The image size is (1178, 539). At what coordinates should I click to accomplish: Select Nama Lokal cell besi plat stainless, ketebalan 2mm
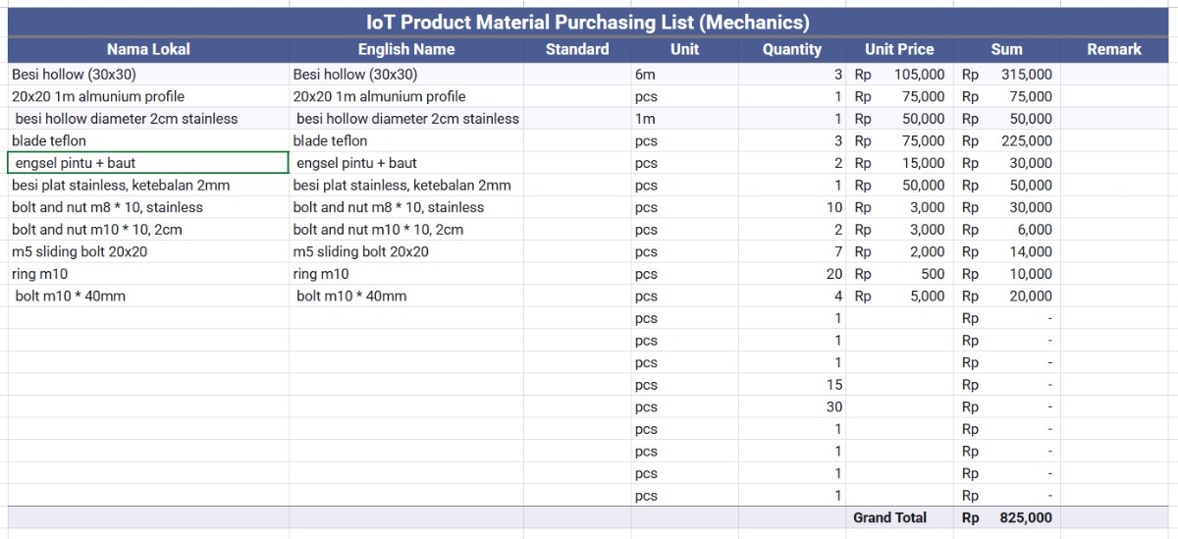[148, 186]
